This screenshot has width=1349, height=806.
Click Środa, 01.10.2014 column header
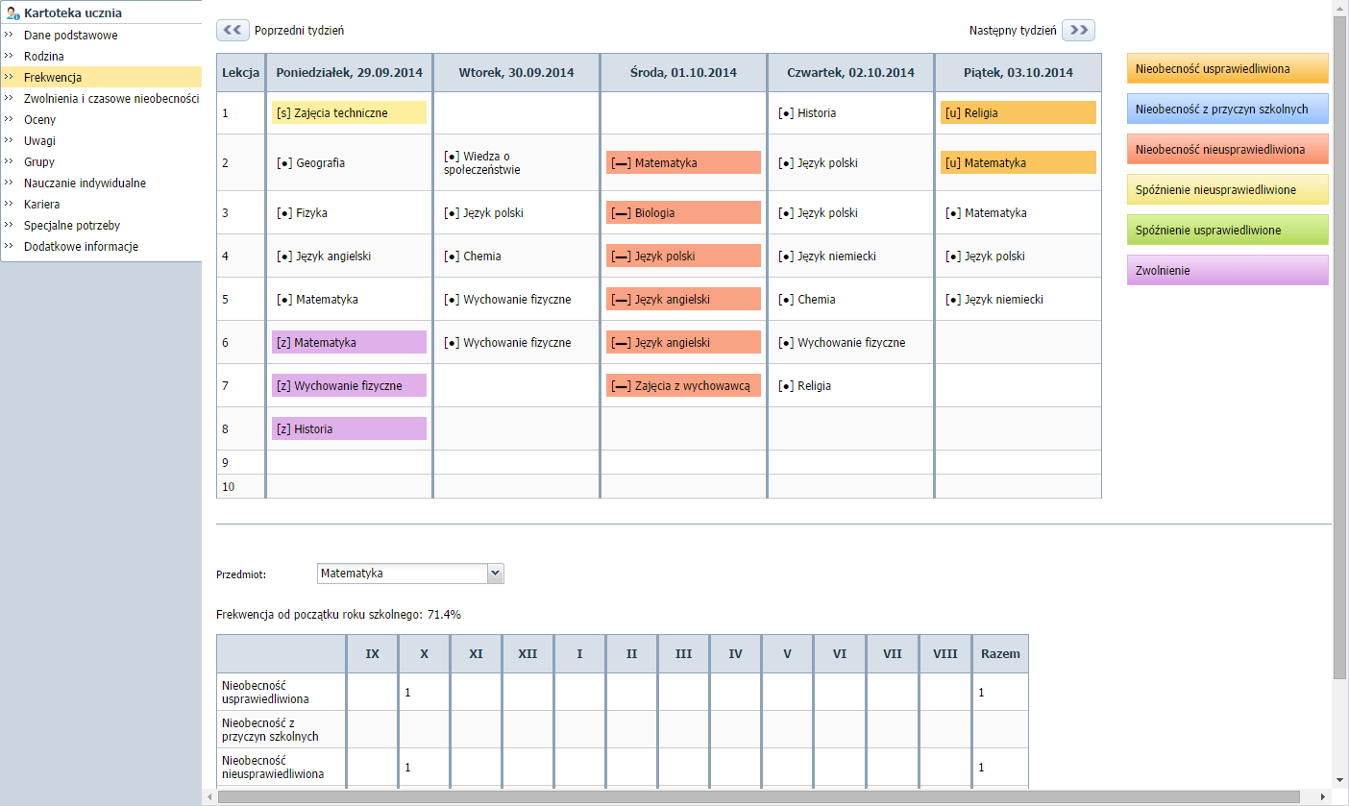(x=683, y=73)
